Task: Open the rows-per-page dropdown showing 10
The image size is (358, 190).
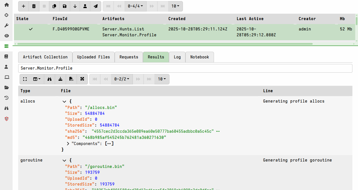Action: [x=162, y=79]
